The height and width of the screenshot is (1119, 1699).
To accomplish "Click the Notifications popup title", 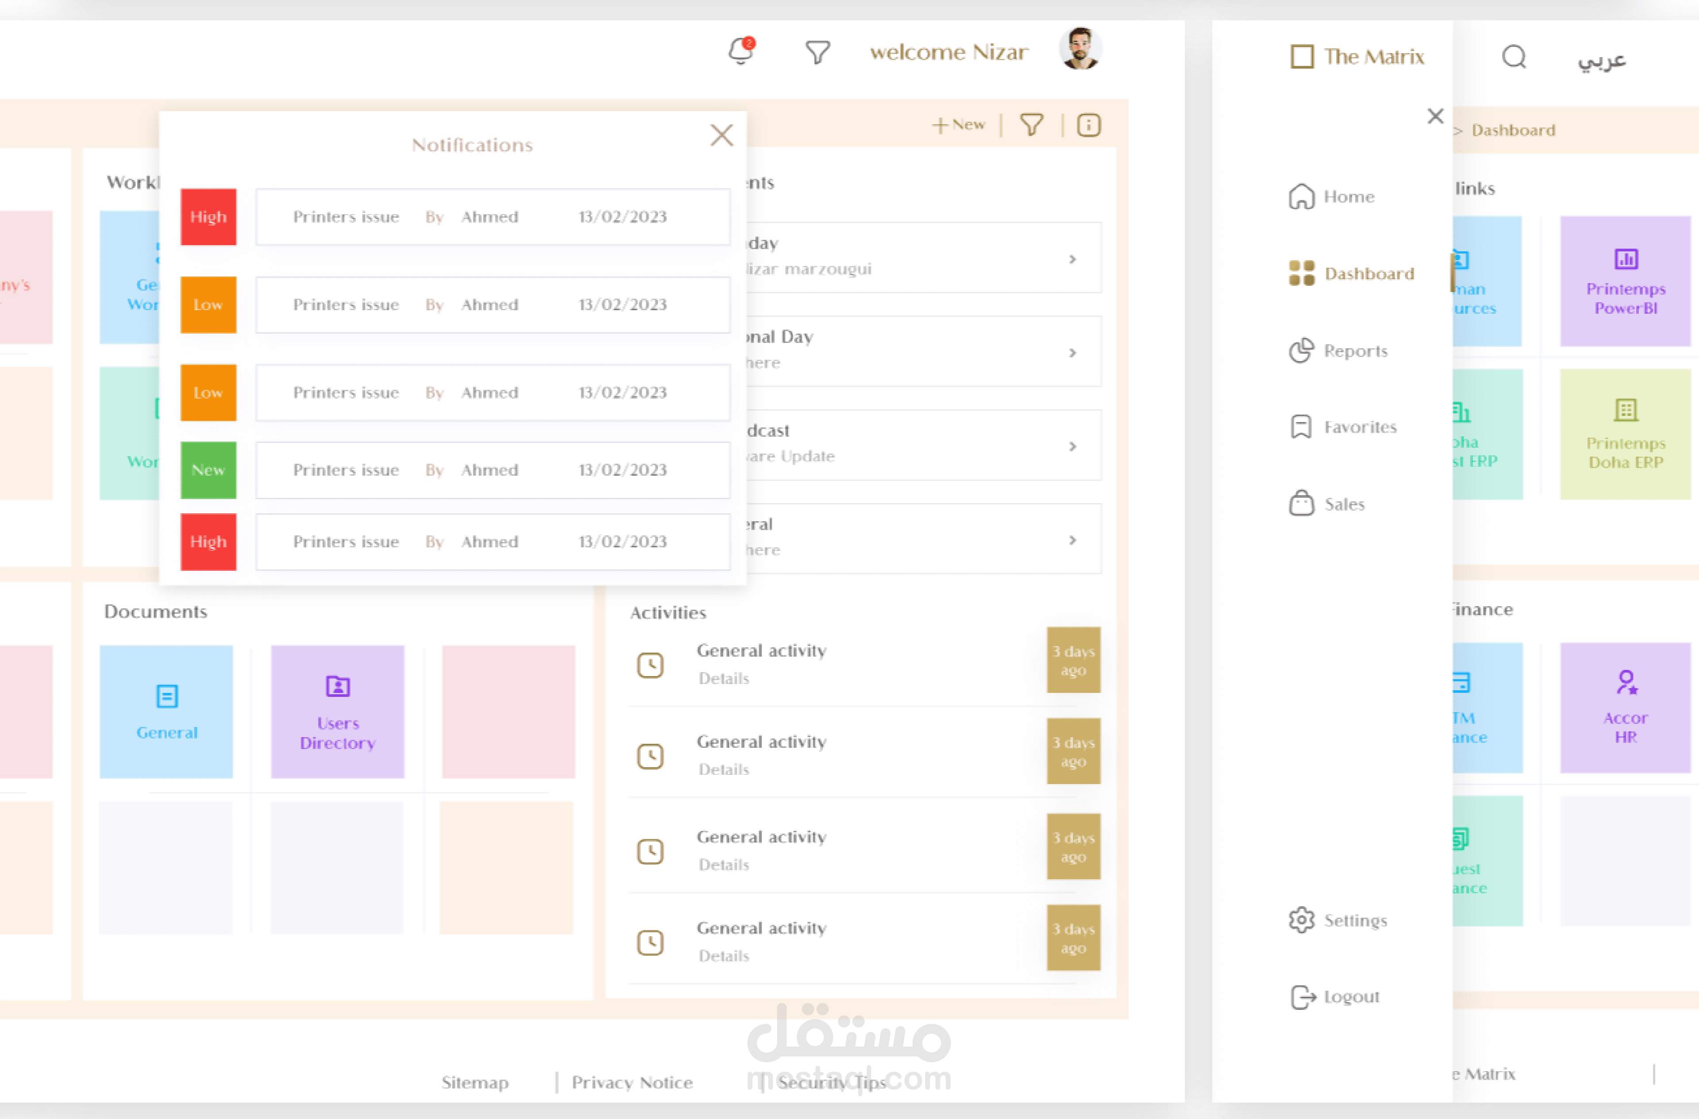I will pos(472,145).
